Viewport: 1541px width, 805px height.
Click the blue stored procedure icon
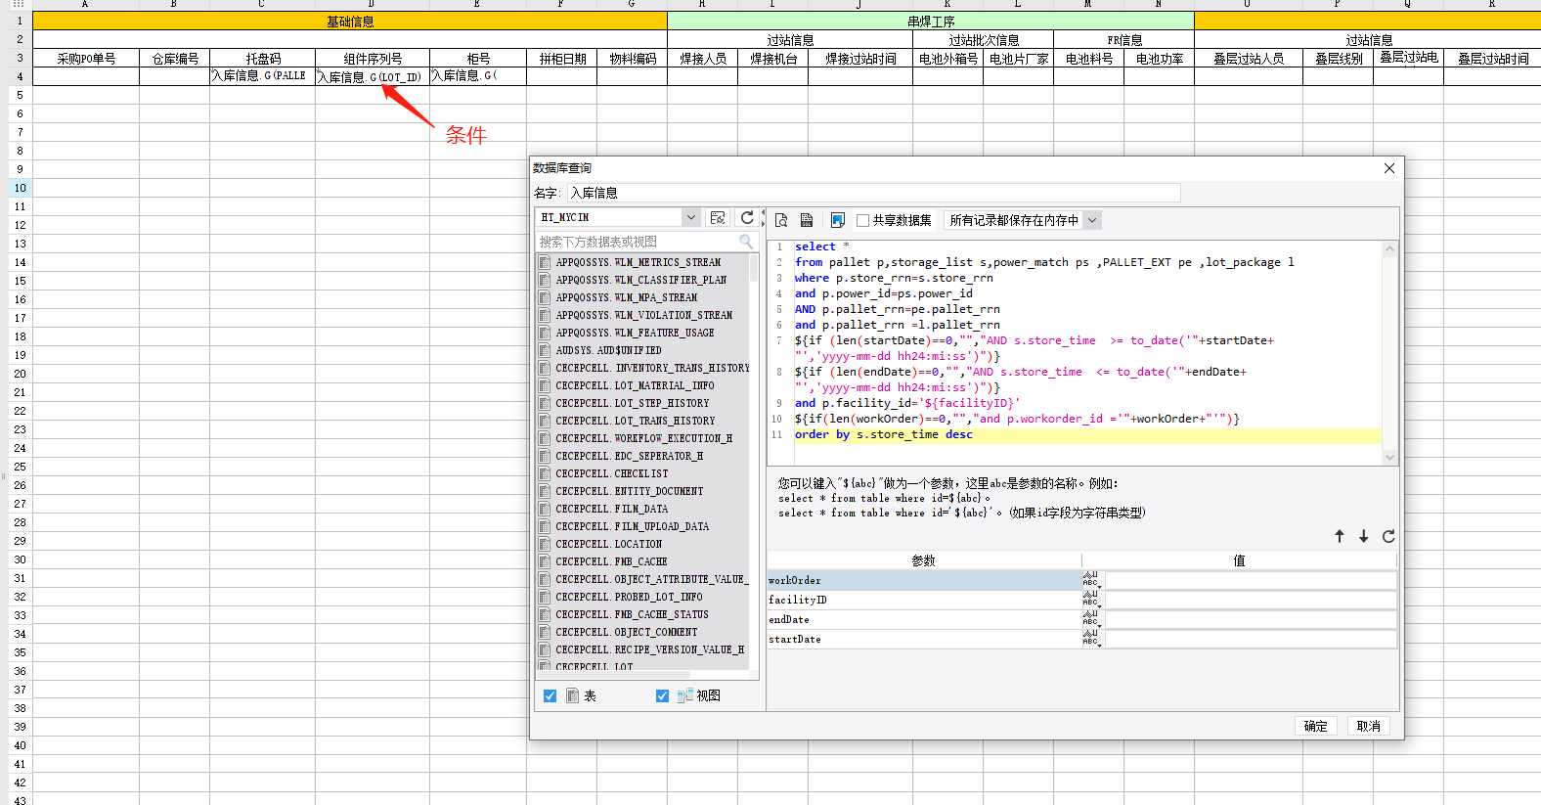click(837, 220)
